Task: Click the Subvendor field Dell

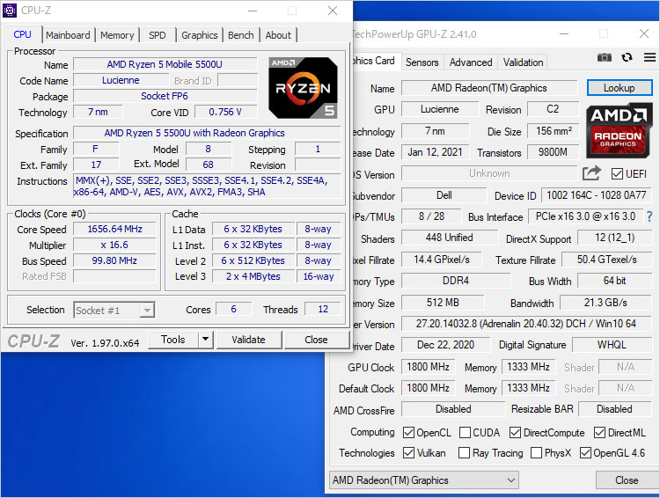Action: coord(444,195)
